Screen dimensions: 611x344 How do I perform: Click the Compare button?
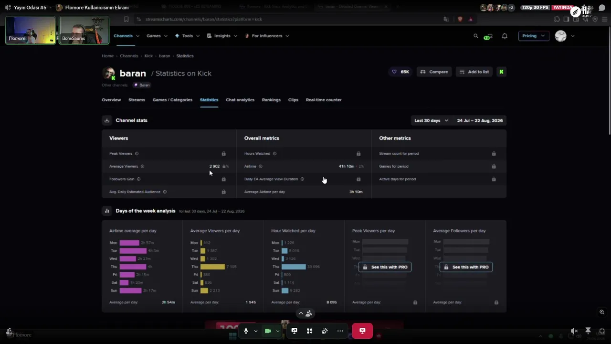point(434,72)
